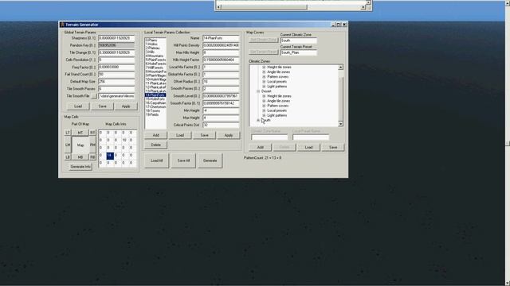This screenshot has width=510, height=286.
Task: Select the LM part of map button
Action: coord(68,145)
